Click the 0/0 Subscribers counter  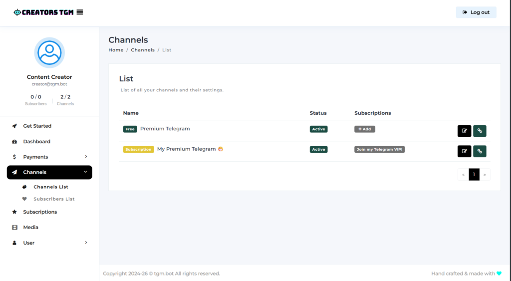point(36,100)
